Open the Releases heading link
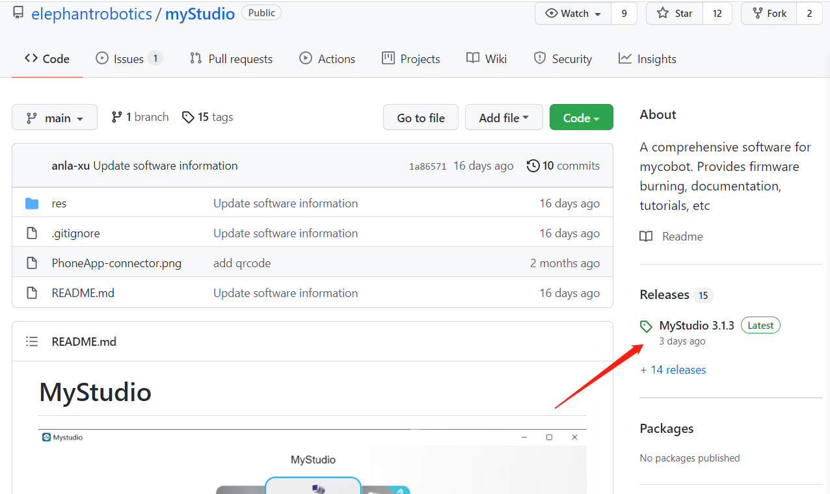 [664, 295]
